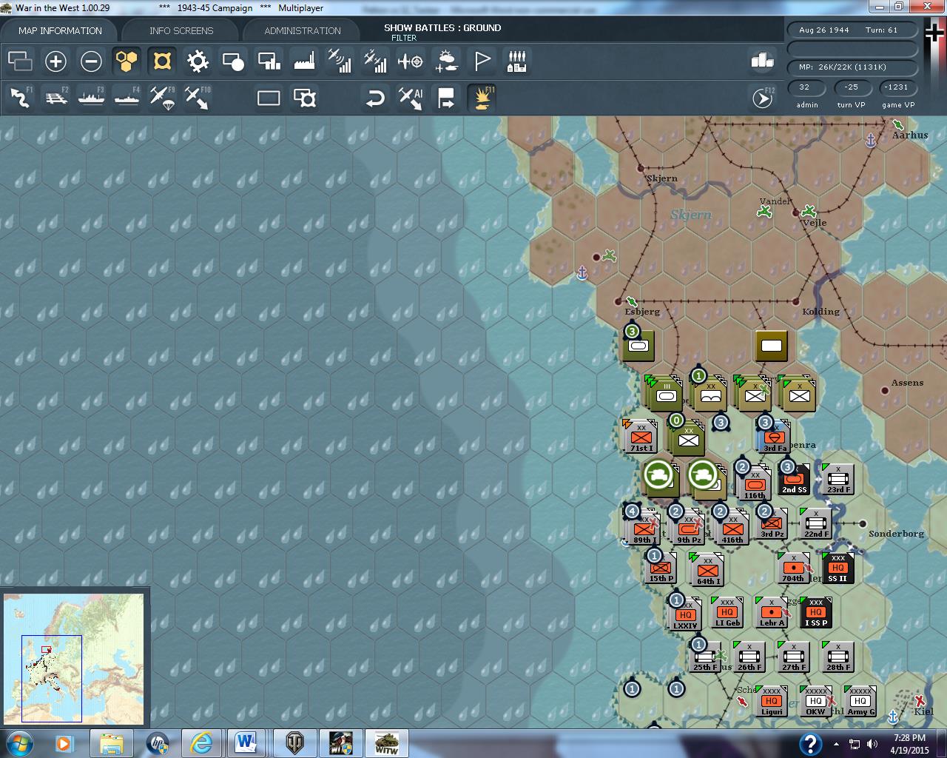This screenshot has height=758, width=947.
Task: Open the losses podium icon
Action: [762, 61]
